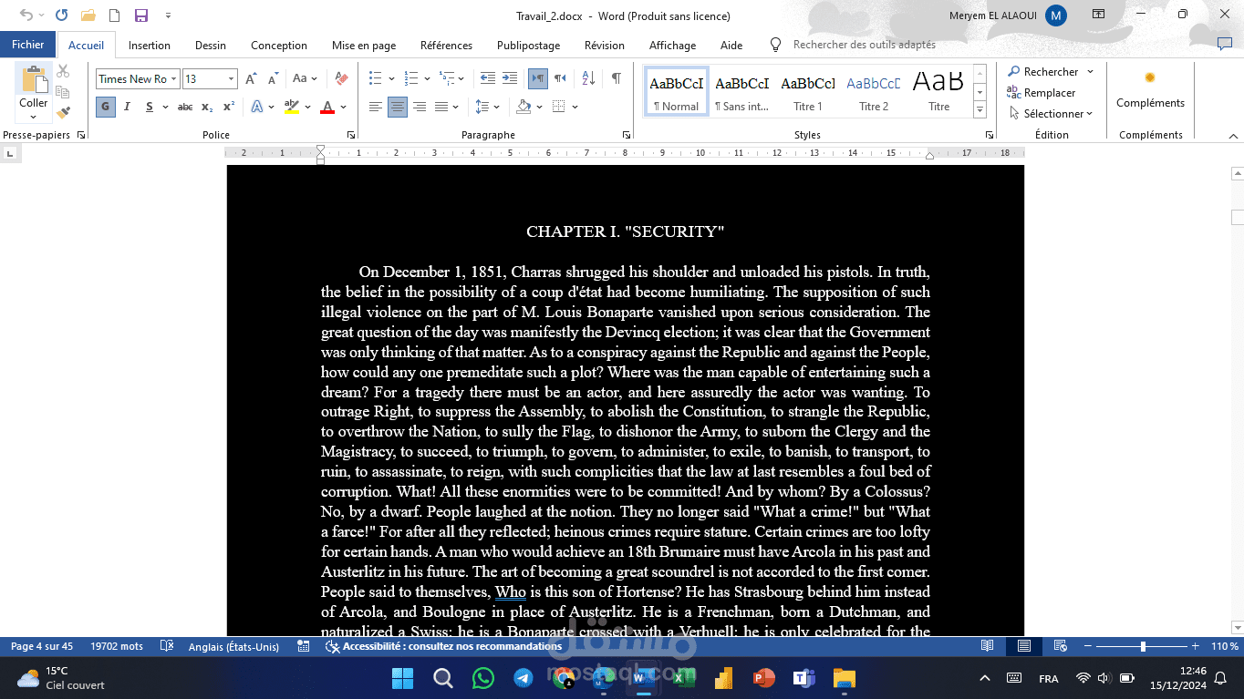Screen dimensions: 1244x699
Task: Switch to the Mise en page tab
Action: 364,45
